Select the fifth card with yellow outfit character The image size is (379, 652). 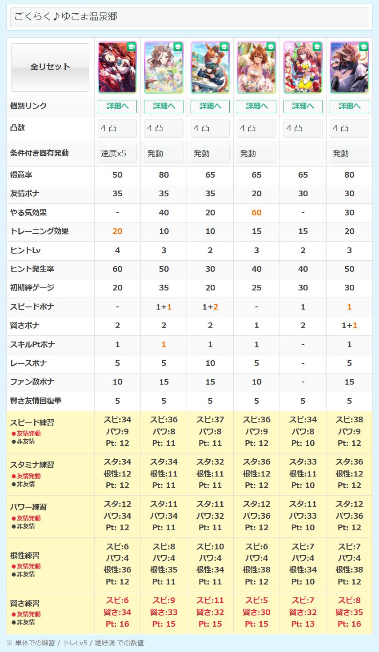click(x=303, y=68)
